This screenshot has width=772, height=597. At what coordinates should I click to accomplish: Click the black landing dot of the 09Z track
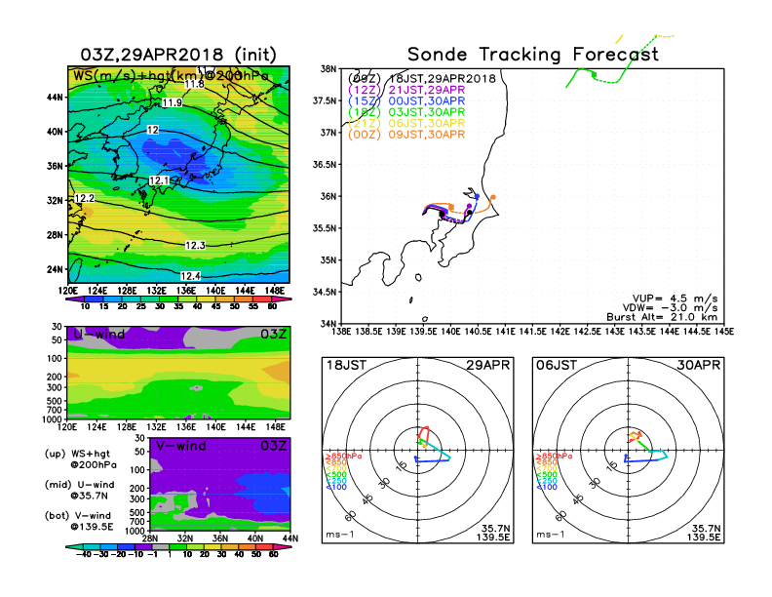pos(470,213)
